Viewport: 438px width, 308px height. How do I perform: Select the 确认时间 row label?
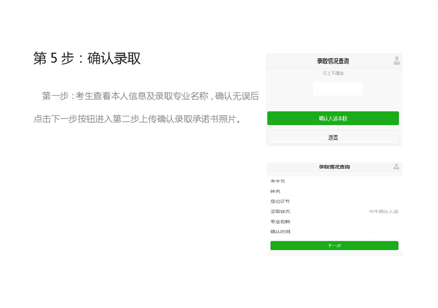pos(280,231)
